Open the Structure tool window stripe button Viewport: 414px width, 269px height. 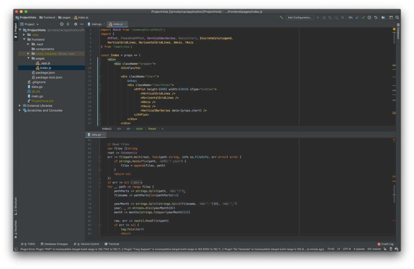point(16,206)
